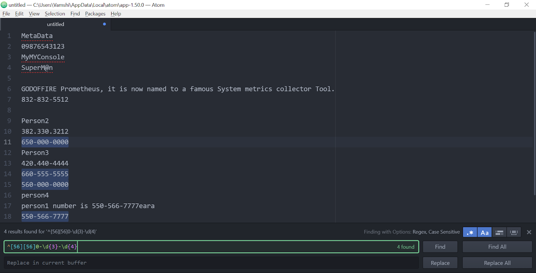Click line number 14 in gutter
This screenshot has height=273, width=536.
[7, 174]
